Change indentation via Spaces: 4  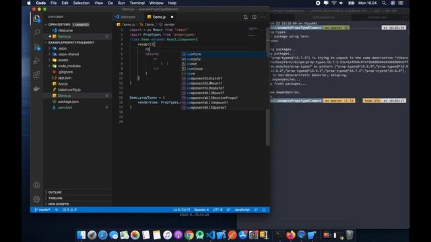[201, 210]
